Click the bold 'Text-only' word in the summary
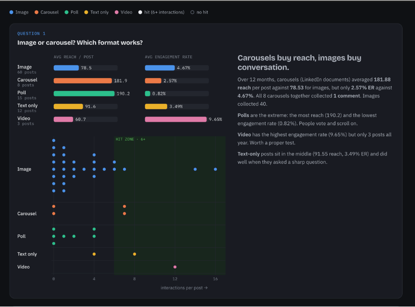Image resolution: width=415 pixels, height=307 pixels. coord(248,154)
